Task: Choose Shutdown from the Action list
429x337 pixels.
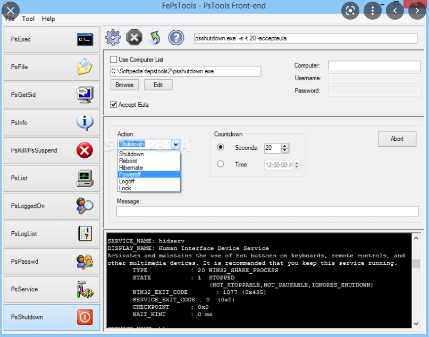Action: pos(149,154)
